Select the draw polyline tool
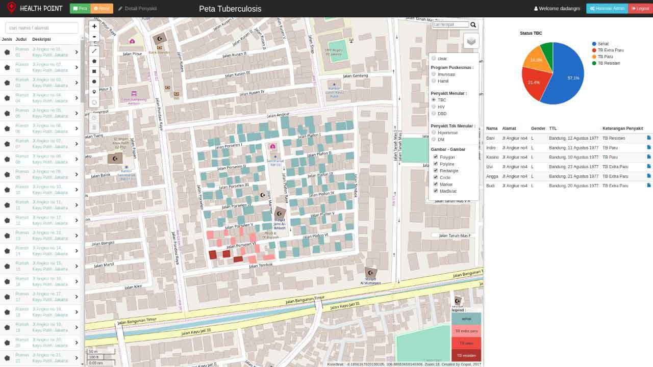653x367 pixels. coord(94,51)
